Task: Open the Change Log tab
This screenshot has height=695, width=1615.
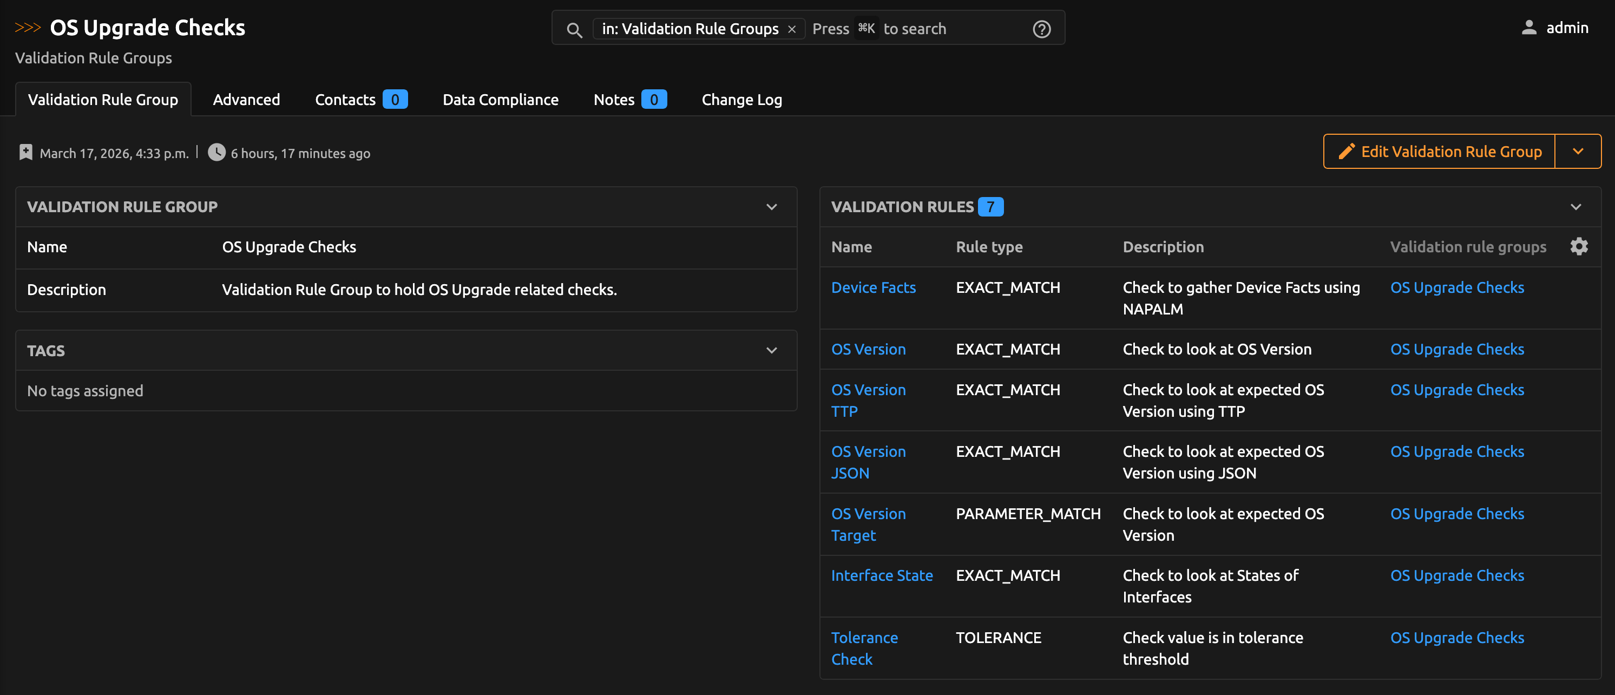Action: (x=741, y=100)
